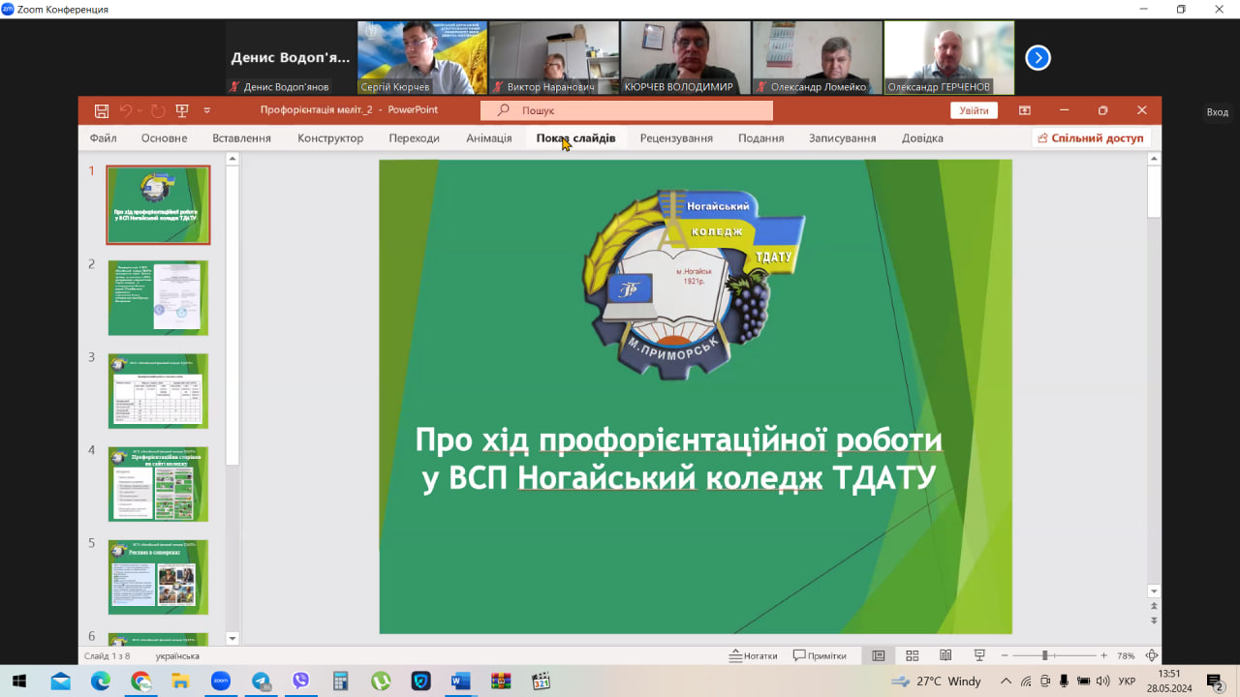Show next Zoom participants with arrow
The height and width of the screenshot is (697, 1240).
tap(1038, 58)
